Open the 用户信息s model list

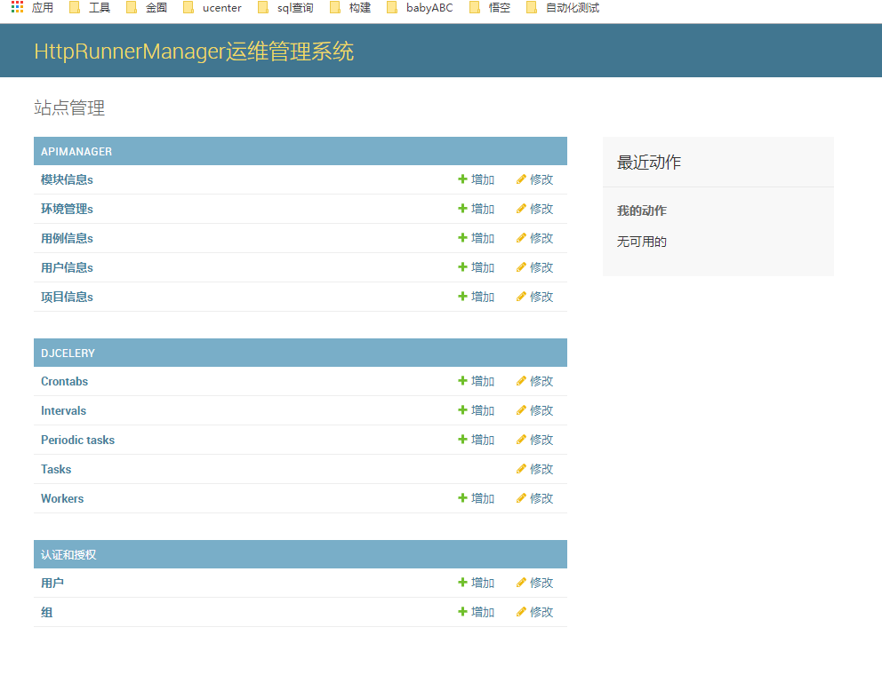[x=67, y=267]
